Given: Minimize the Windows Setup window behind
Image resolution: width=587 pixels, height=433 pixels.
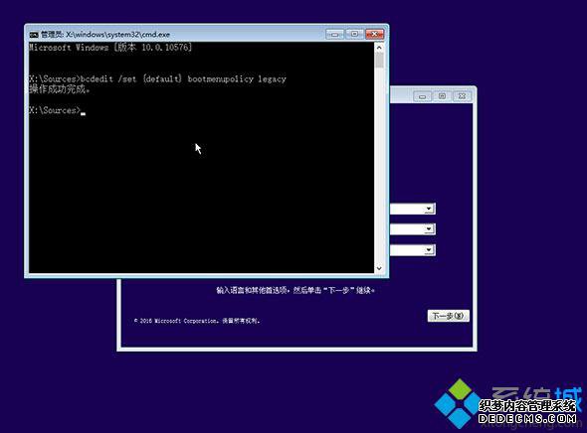Looking at the screenshot, I should click(x=423, y=96).
